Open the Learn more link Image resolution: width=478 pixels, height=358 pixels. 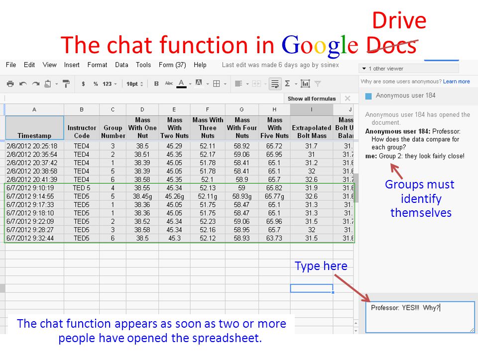pos(457,82)
